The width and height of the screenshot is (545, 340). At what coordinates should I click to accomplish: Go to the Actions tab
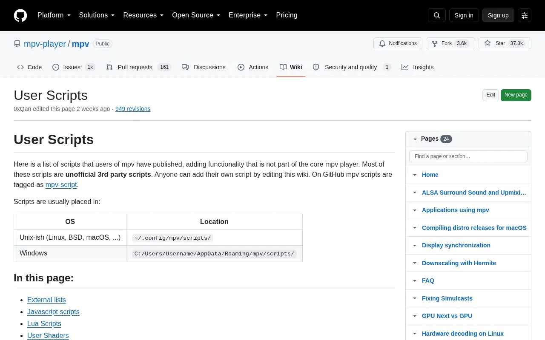point(253,67)
